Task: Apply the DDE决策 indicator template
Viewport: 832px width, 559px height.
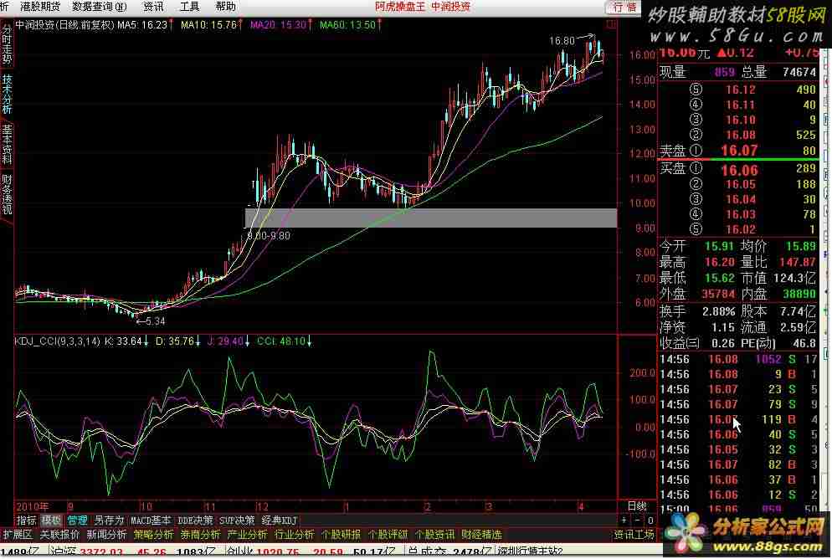Action: [195, 521]
